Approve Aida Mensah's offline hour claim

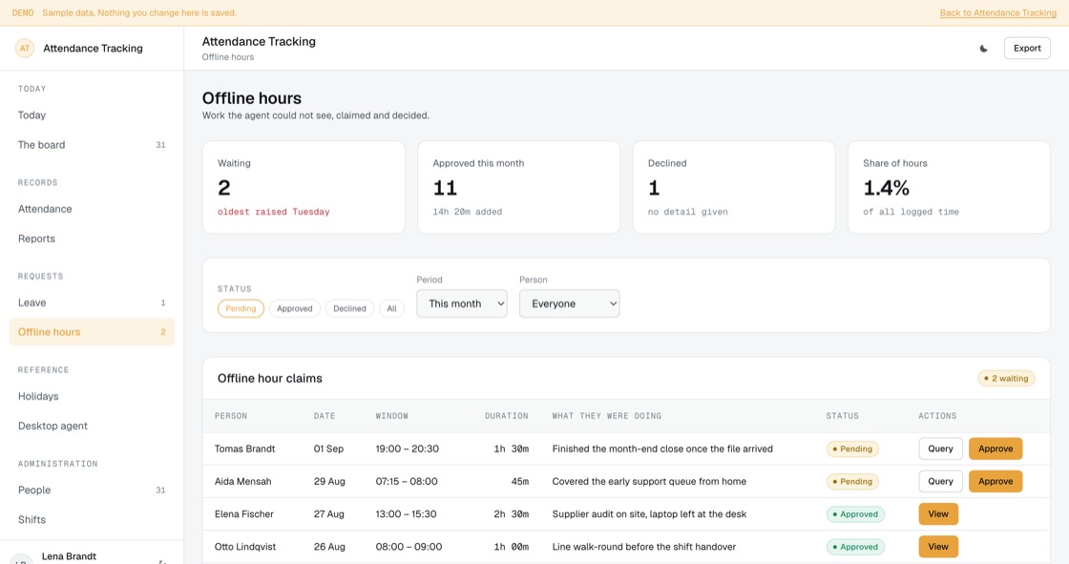(x=996, y=482)
